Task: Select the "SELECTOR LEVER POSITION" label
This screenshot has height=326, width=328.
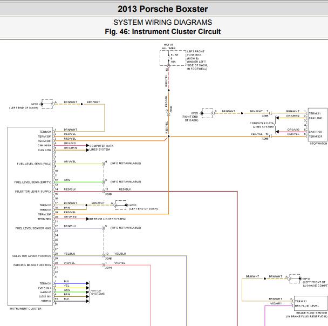Action: coord(32,256)
